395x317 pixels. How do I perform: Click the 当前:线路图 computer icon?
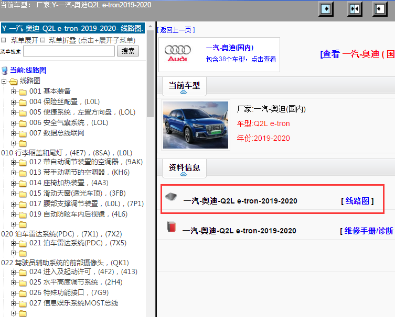click(5, 71)
